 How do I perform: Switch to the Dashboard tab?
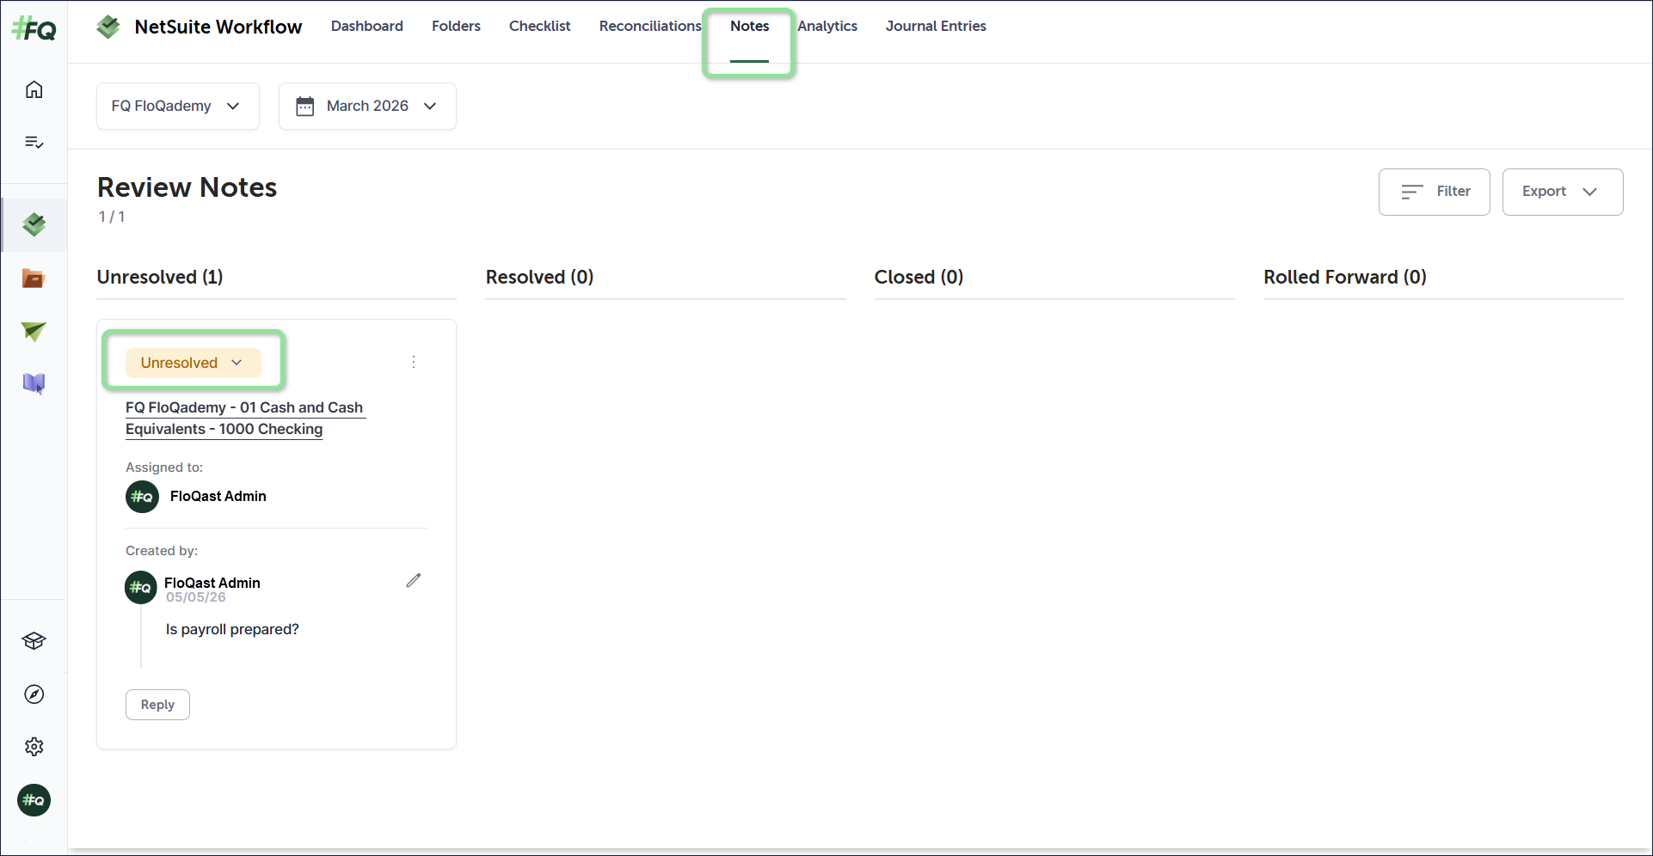point(367,27)
